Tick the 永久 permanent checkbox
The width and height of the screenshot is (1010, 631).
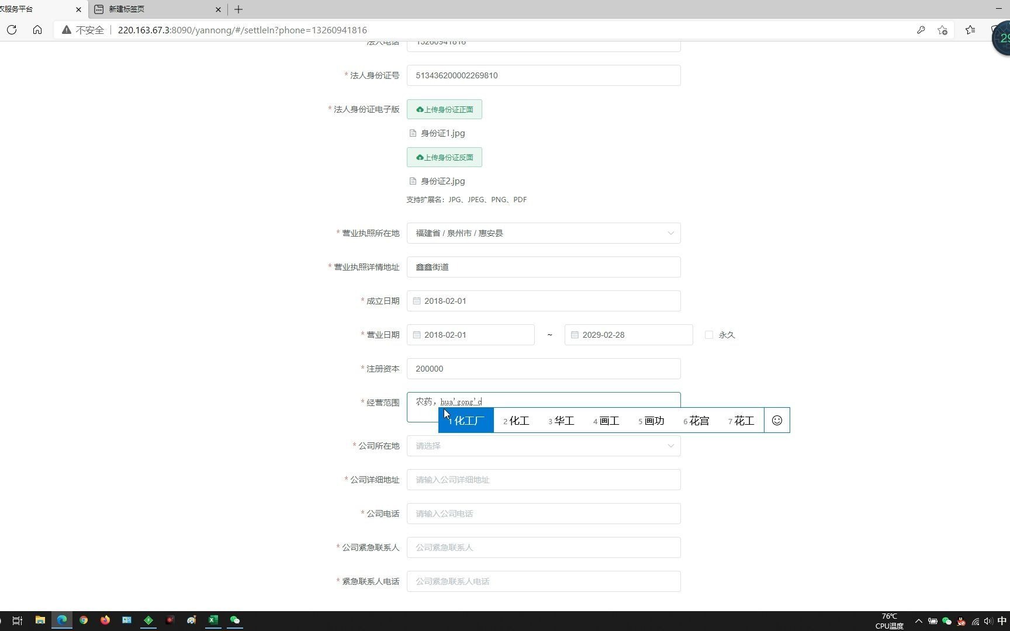[x=709, y=335]
